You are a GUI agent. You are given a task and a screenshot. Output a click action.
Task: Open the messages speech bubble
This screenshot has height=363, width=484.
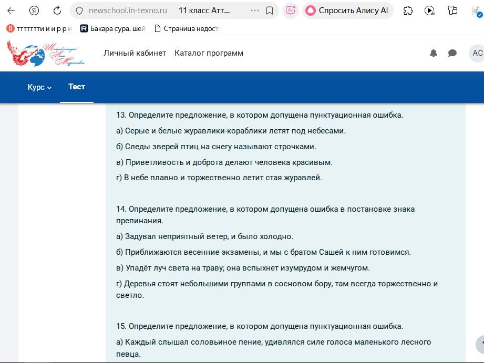452,53
